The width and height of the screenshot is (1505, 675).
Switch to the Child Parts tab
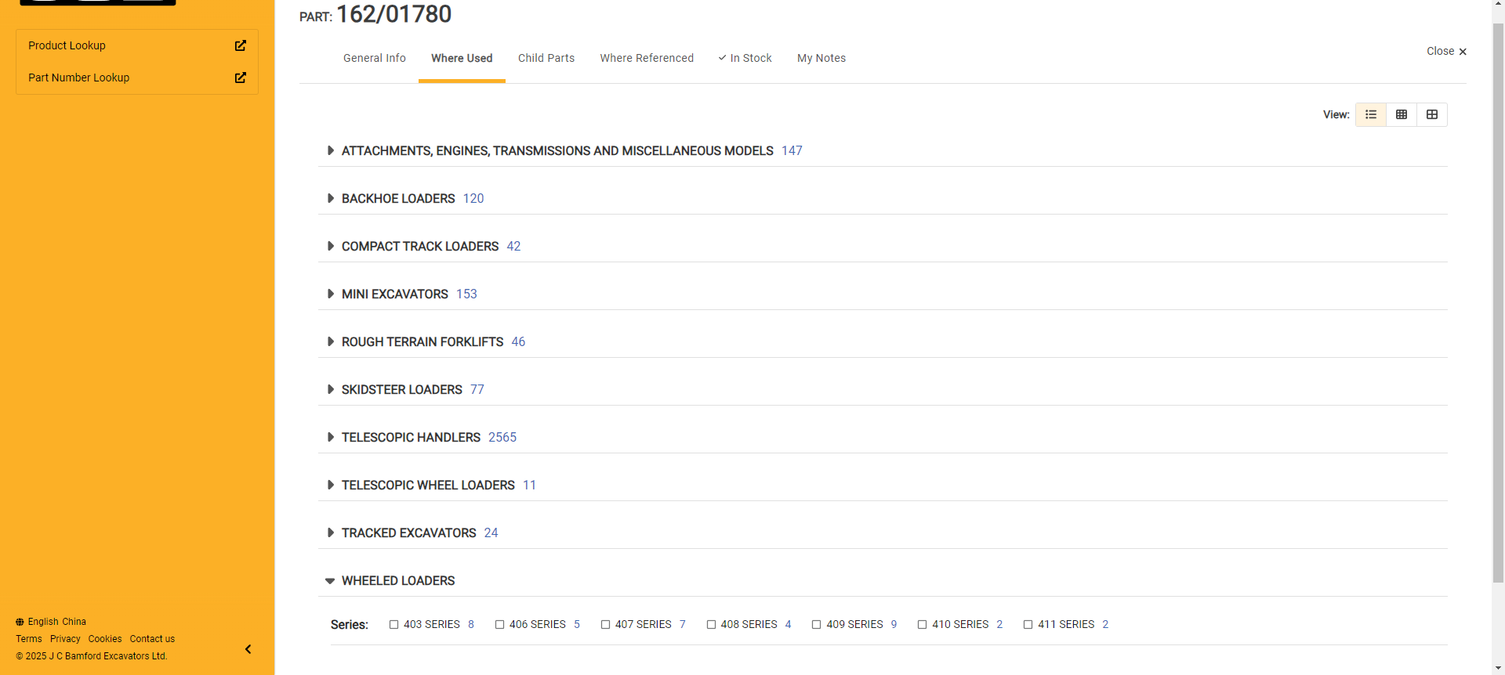click(546, 58)
